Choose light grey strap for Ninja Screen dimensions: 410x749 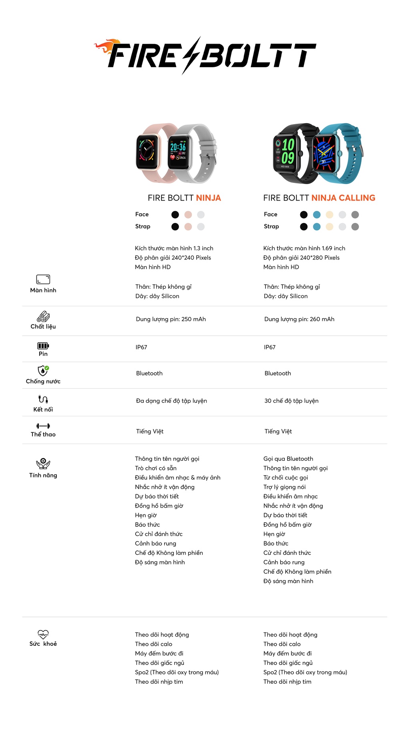[201, 227]
